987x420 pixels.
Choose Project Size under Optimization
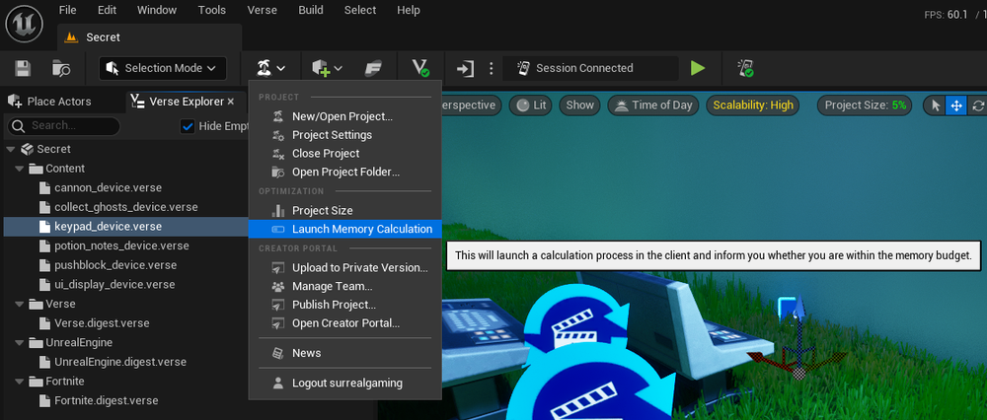tap(344, 211)
